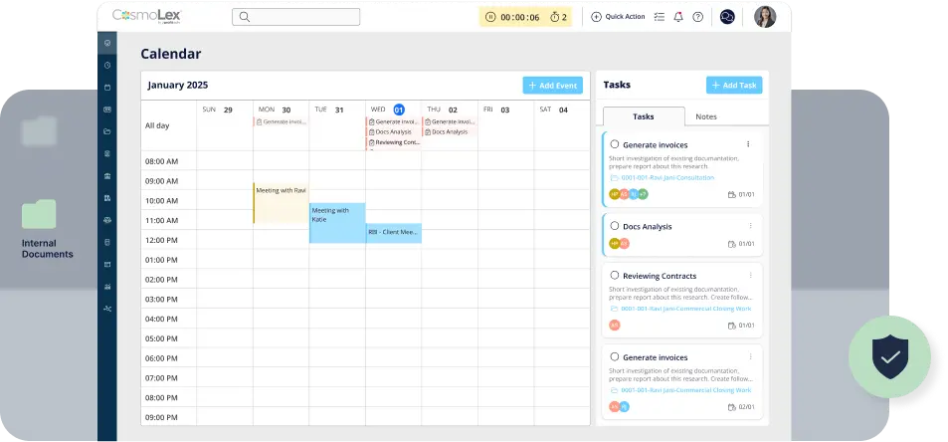Open Monday's all-day Generate invoices task
Viewport: 948px width, 442px height.
282,121
